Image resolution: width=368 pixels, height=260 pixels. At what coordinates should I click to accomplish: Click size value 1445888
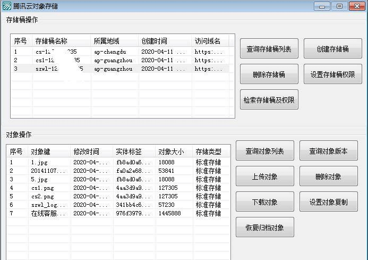(169, 213)
